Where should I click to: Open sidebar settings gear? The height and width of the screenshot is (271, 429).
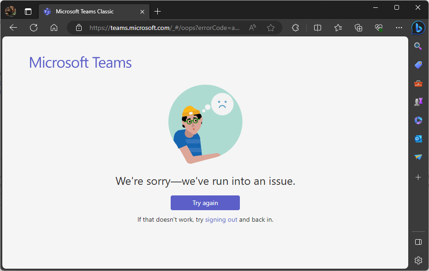[418, 260]
